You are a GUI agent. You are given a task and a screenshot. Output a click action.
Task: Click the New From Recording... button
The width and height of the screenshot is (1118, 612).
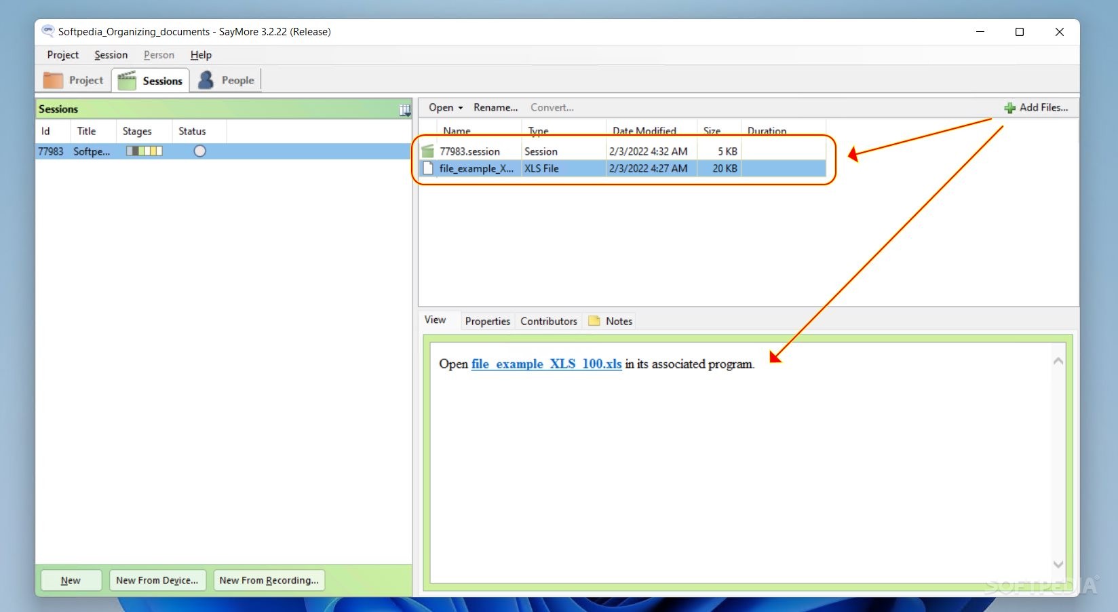click(x=269, y=580)
